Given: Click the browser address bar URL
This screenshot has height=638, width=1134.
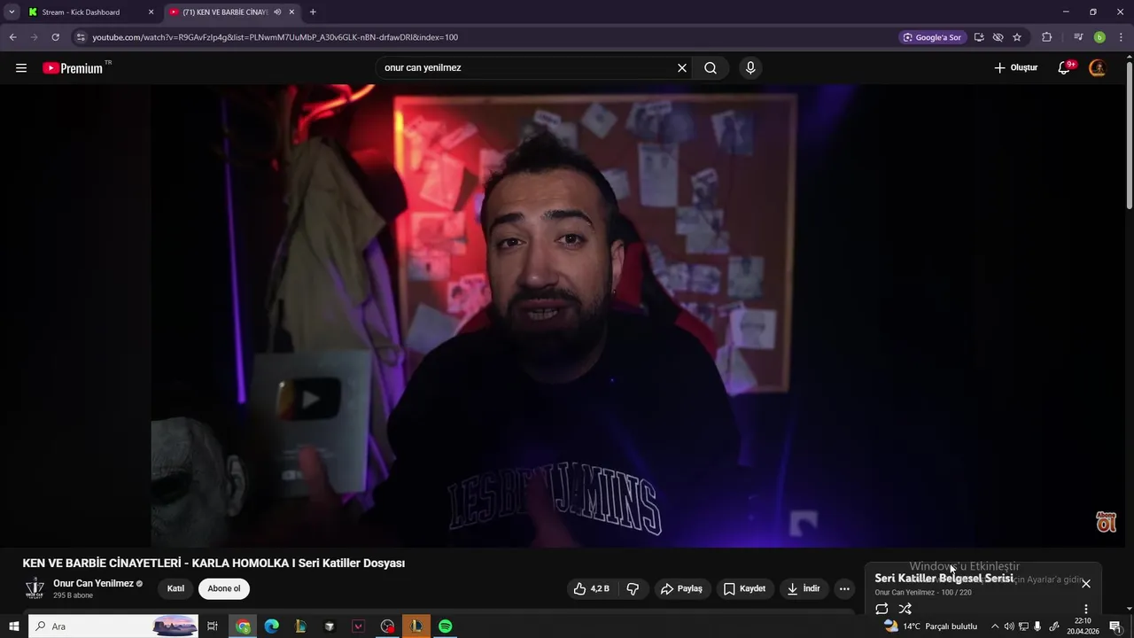Looking at the screenshot, I should 275,37.
